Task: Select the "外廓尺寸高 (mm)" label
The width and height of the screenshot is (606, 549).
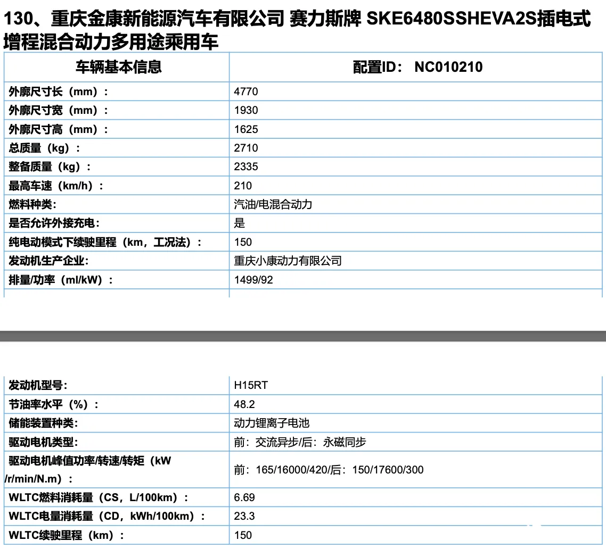Action: tap(59, 129)
